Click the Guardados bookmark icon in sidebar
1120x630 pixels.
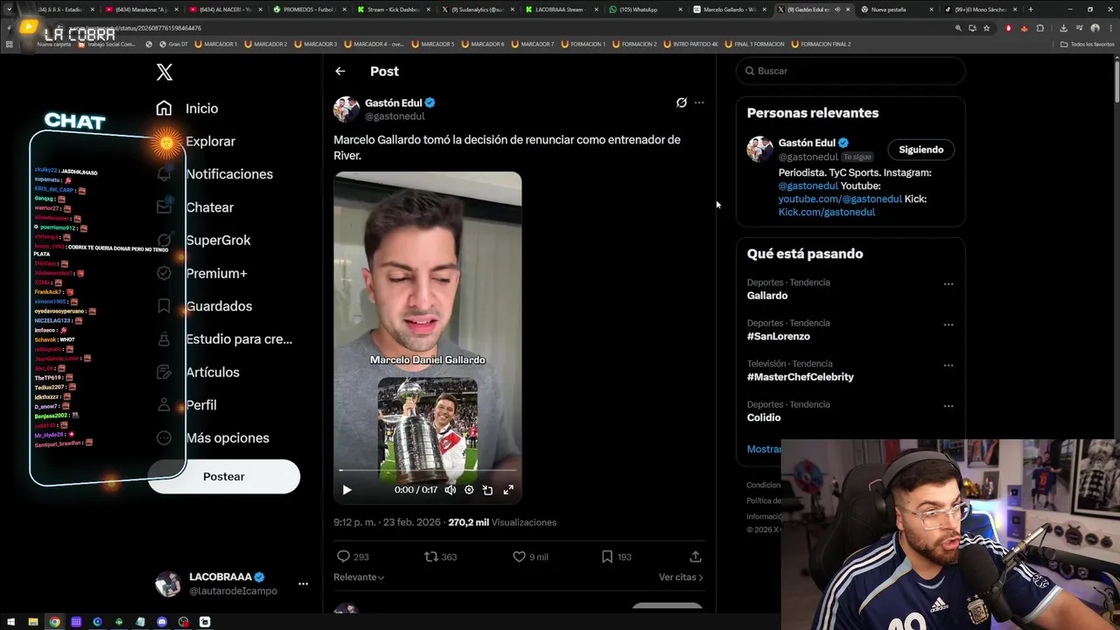tap(164, 306)
